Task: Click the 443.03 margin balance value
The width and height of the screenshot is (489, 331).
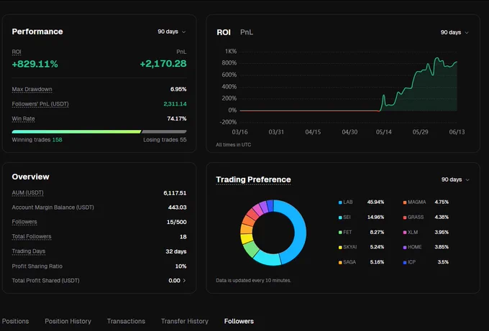Action: pyautogui.click(x=177, y=208)
